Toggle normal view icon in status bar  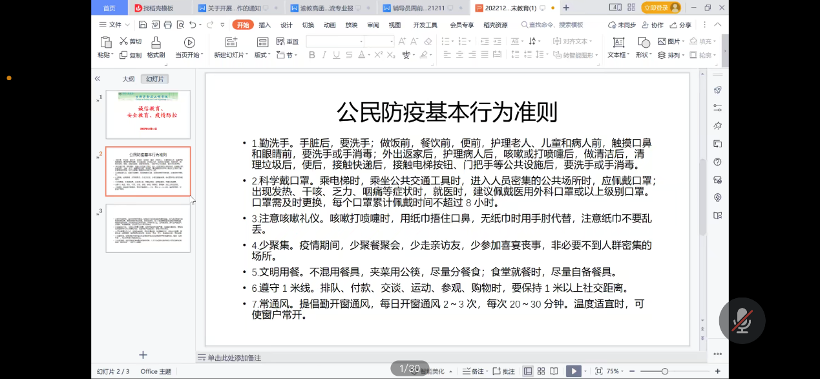[x=528, y=371]
